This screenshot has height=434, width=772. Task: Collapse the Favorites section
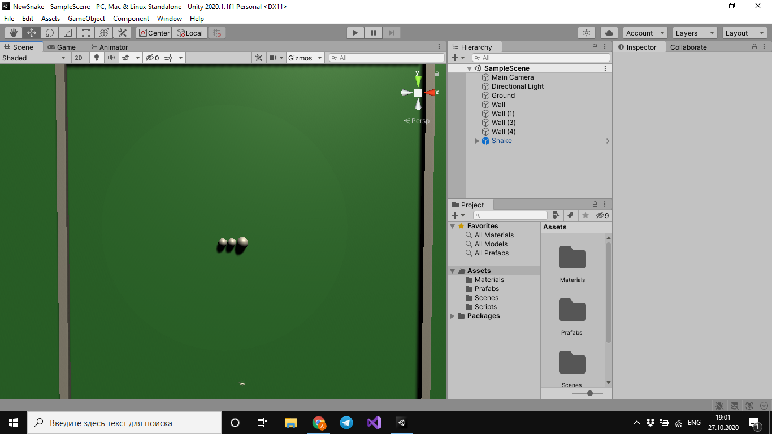(453, 226)
